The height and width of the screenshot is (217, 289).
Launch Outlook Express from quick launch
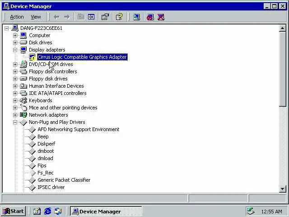coord(58,211)
